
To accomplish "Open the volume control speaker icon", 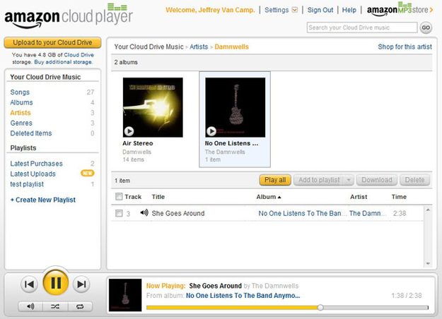I will pyautogui.click(x=30, y=306).
